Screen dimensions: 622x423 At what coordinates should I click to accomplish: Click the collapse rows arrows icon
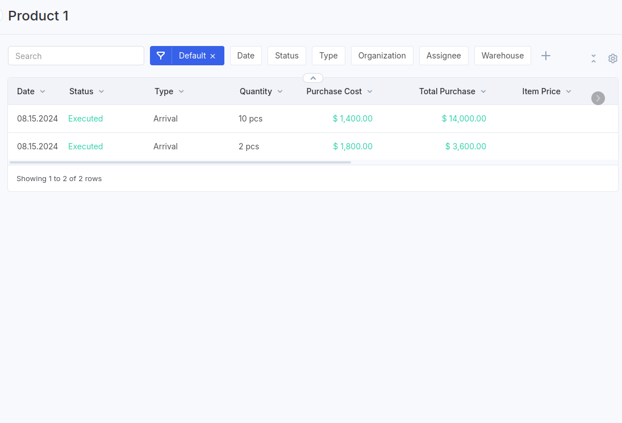[x=594, y=58]
